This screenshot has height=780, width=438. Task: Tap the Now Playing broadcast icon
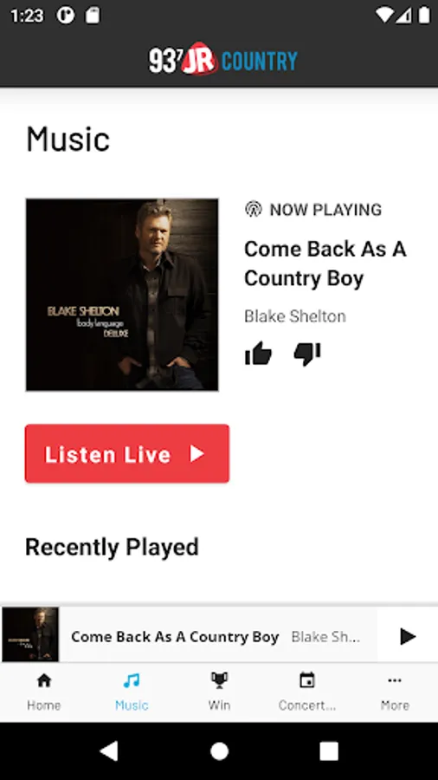[x=254, y=209]
